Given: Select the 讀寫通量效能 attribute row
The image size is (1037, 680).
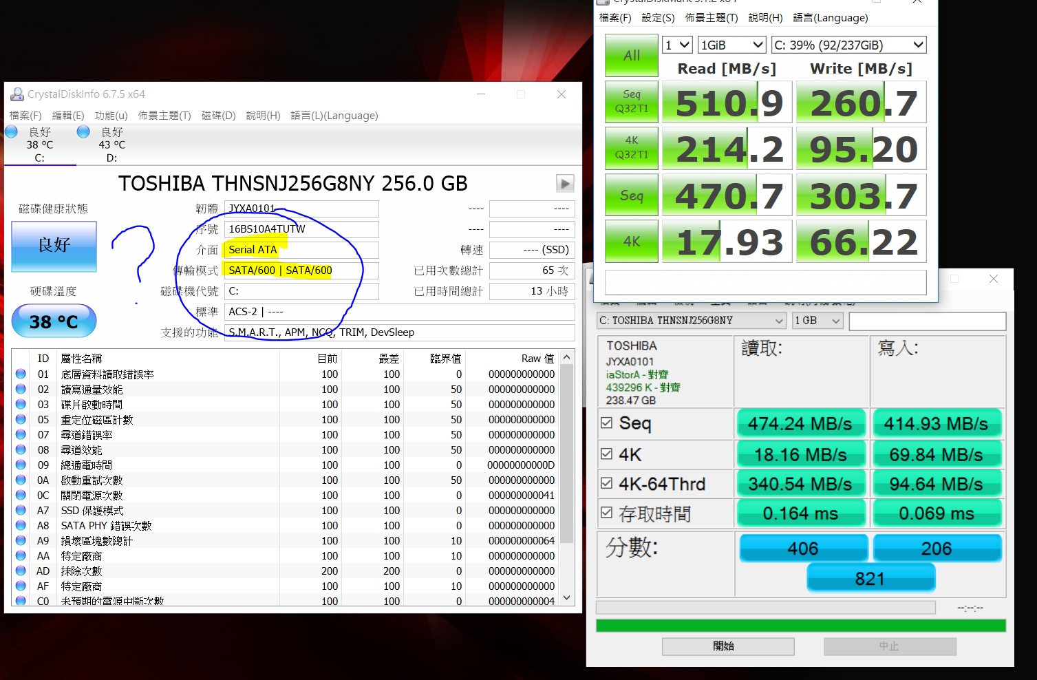Looking at the screenshot, I should pos(286,390).
